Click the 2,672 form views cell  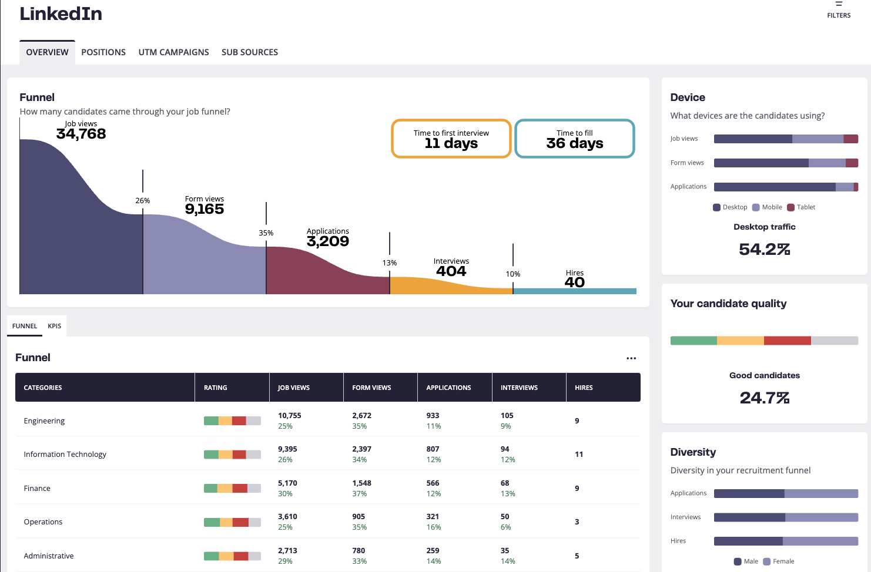tap(362, 415)
